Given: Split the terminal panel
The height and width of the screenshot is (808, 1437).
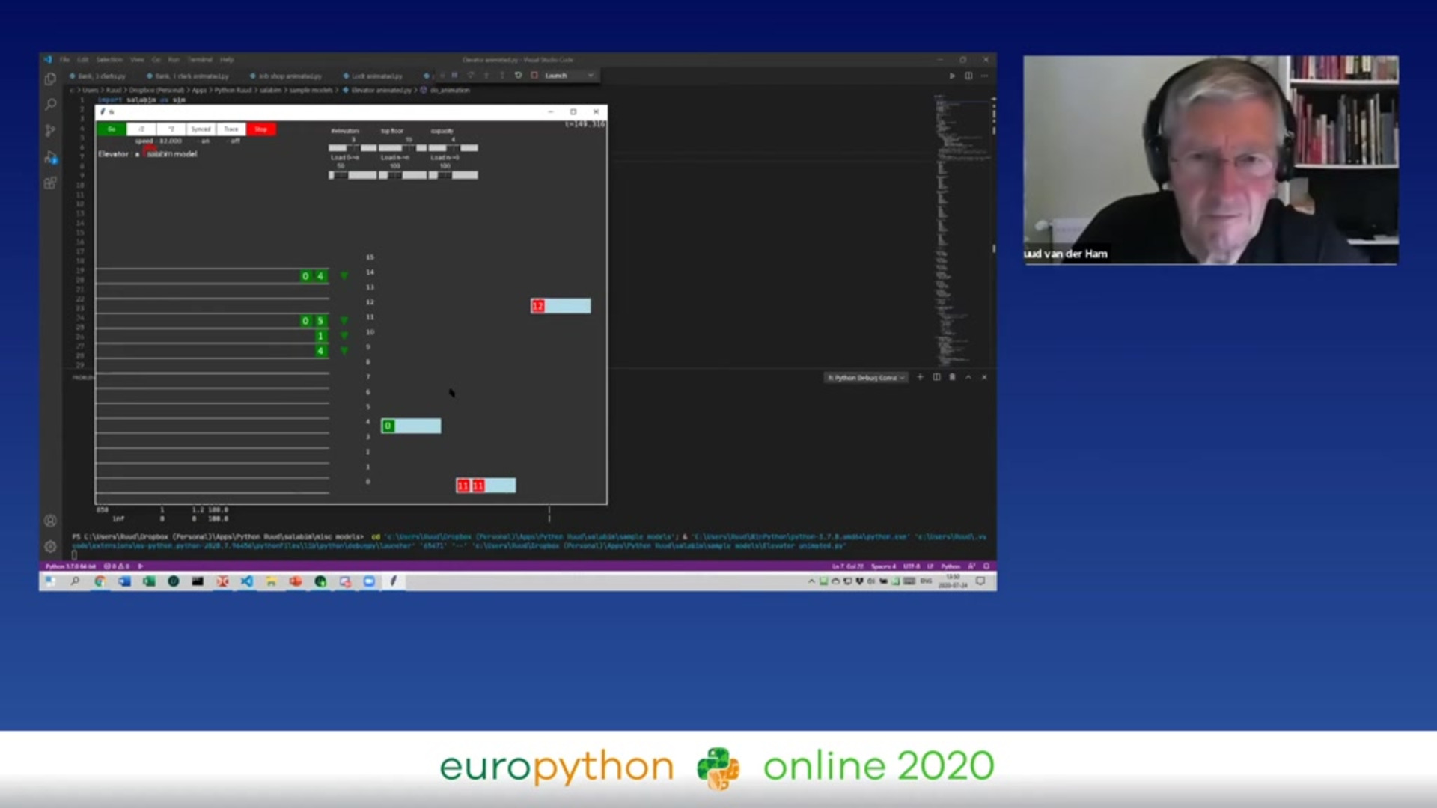Looking at the screenshot, I should pos(936,377).
